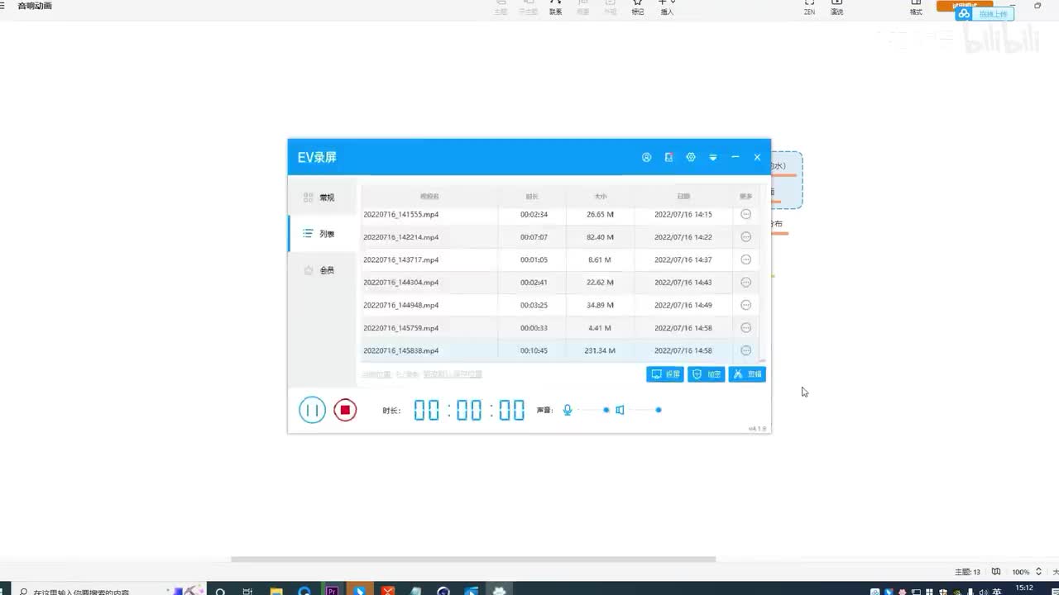
Task: Click the taskbar clock showing 15:12
Action: coord(1025,589)
